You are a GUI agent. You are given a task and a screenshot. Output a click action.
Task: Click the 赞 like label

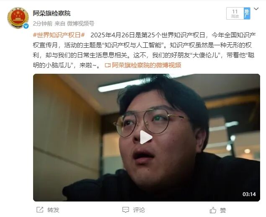pos(223,210)
